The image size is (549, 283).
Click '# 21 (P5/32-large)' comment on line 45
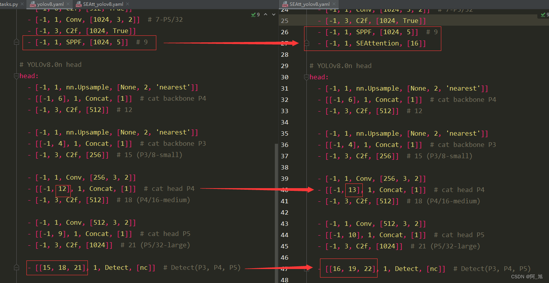(446, 246)
